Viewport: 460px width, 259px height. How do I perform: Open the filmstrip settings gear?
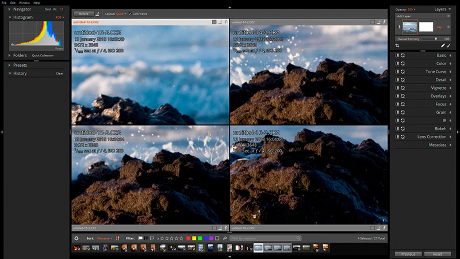coord(76,238)
